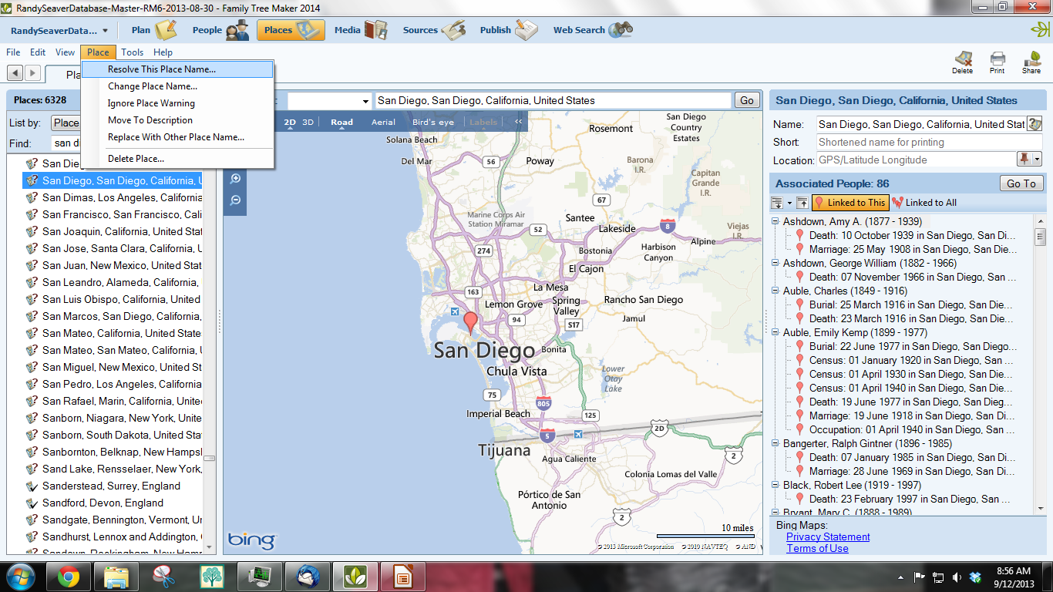Screen dimensions: 1053x592
Task: Select Bird's eye map view
Action: [433, 122]
